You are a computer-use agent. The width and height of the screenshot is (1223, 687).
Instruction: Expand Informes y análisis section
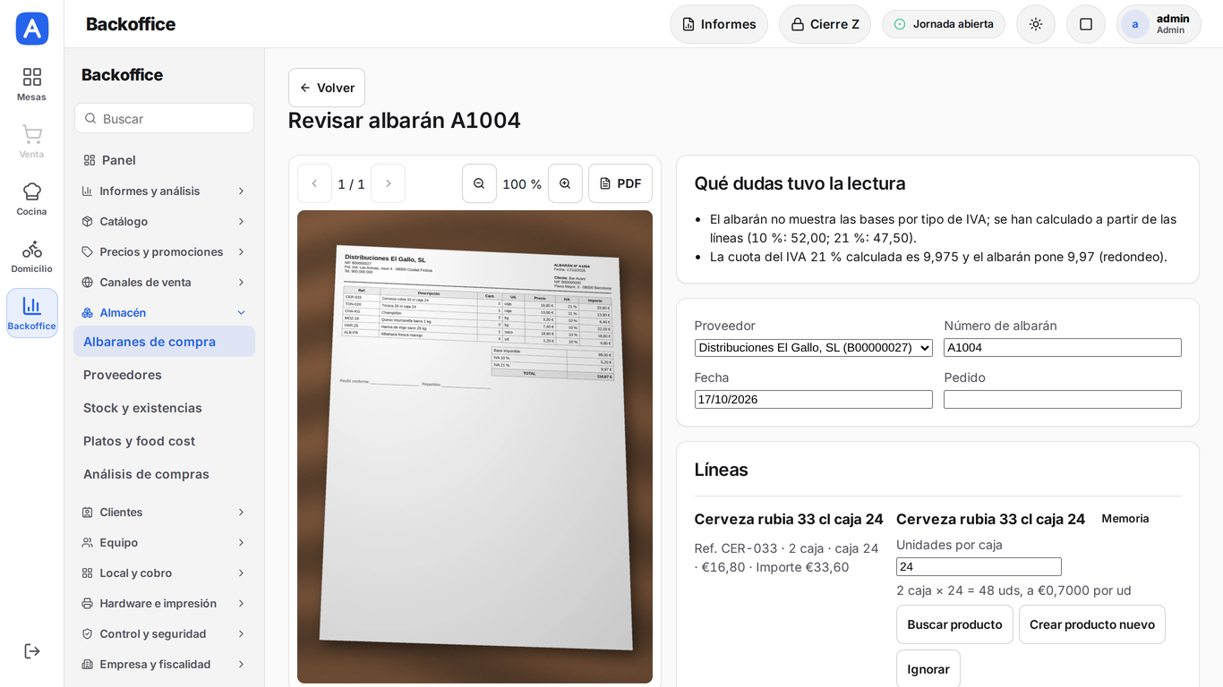pos(164,191)
